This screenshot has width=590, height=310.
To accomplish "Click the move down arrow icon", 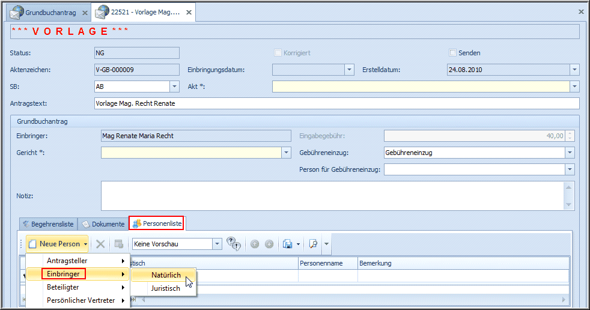I will 269,244.
